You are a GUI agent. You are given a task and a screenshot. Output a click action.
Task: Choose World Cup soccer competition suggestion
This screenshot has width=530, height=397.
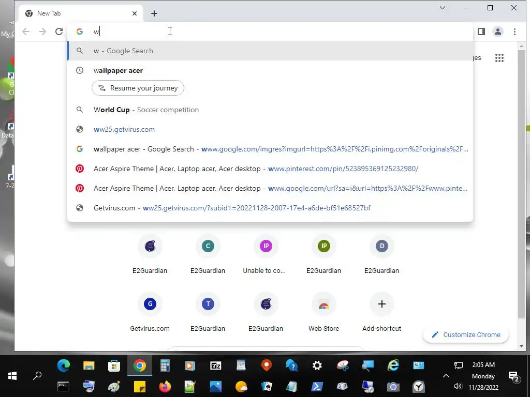point(270,110)
